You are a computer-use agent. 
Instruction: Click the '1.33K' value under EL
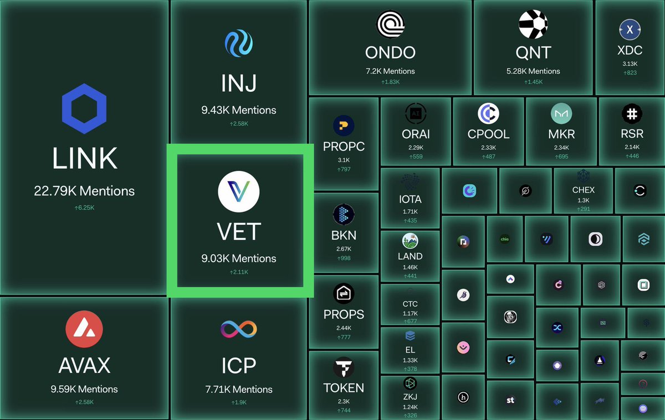pos(410,360)
